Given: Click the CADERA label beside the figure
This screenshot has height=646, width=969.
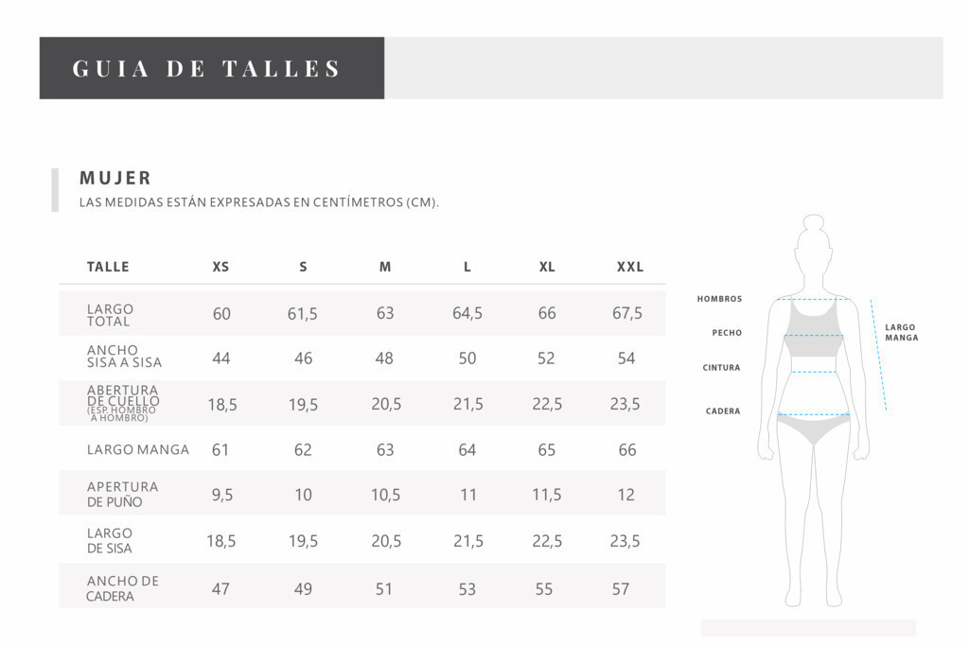Looking at the screenshot, I should [x=723, y=411].
